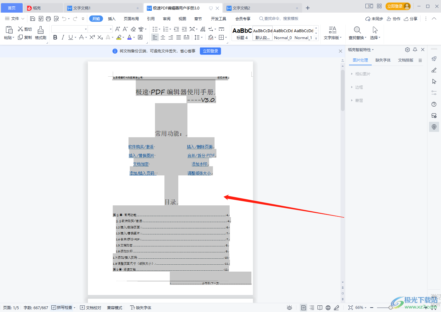
Task: Open the Insert ribbon tab
Action: tap(112, 19)
